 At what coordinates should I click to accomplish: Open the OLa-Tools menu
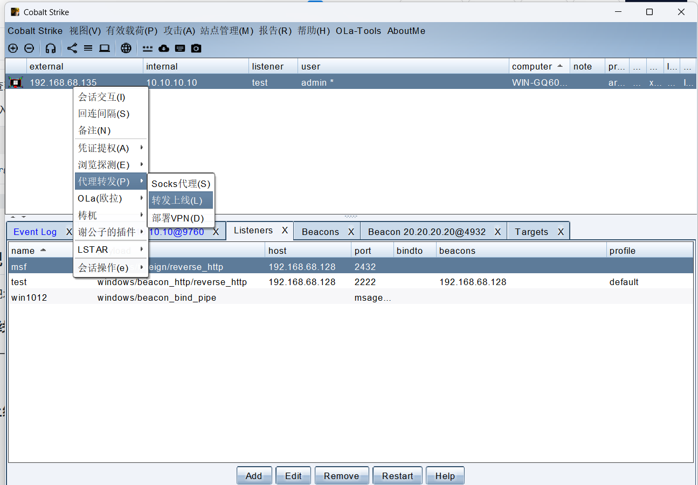tap(358, 31)
